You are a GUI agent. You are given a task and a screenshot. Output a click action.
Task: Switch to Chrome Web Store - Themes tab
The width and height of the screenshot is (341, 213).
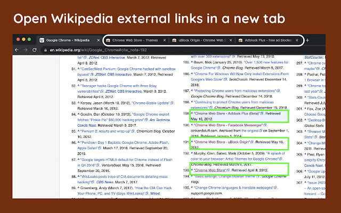click(x=136, y=40)
